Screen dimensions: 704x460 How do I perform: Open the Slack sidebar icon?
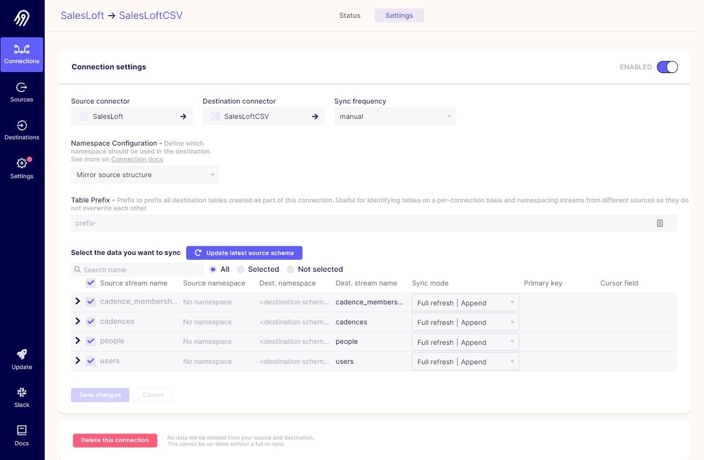22,392
